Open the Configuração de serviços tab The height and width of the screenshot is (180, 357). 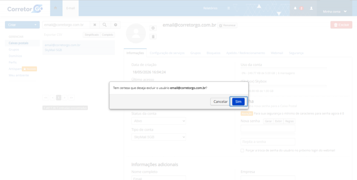tap(167, 53)
